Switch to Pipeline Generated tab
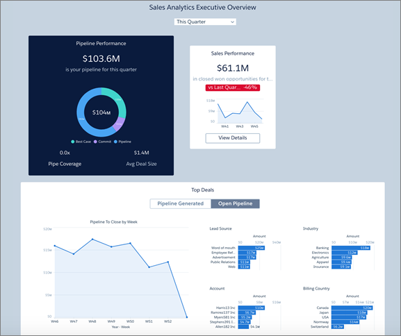This screenshot has height=336, width=401. pos(181,203)
